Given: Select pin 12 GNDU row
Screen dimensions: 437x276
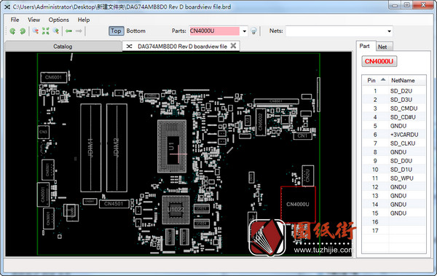Looking at the screenshot, I should [394, 187].
